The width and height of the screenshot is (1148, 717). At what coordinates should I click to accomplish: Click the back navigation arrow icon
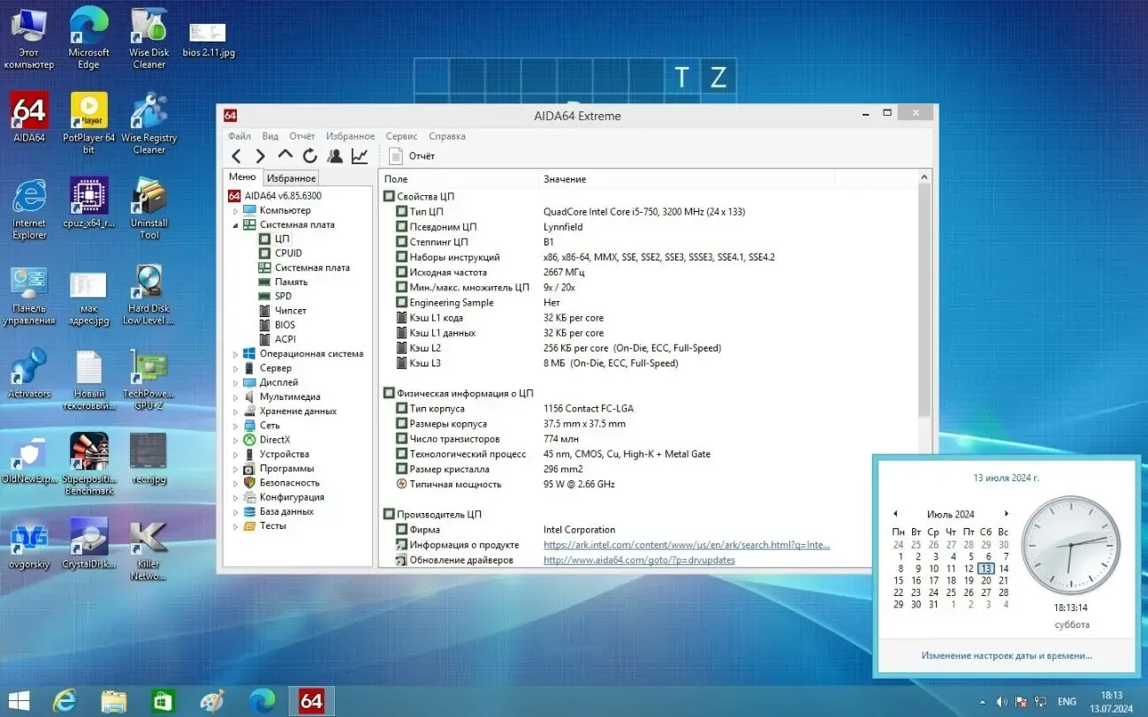[236, 155]
